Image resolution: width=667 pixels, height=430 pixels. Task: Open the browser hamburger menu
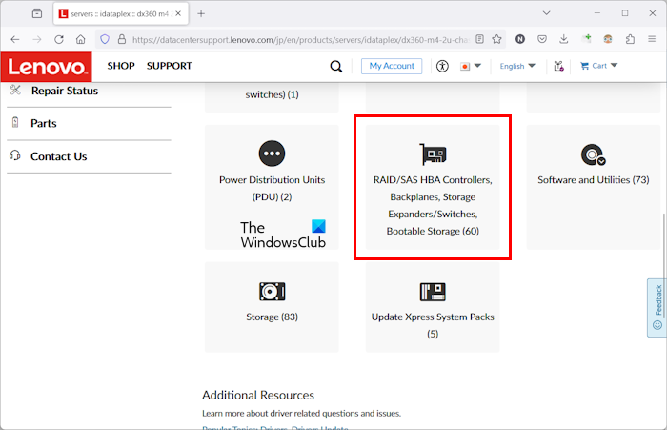(x=652, y=40)
